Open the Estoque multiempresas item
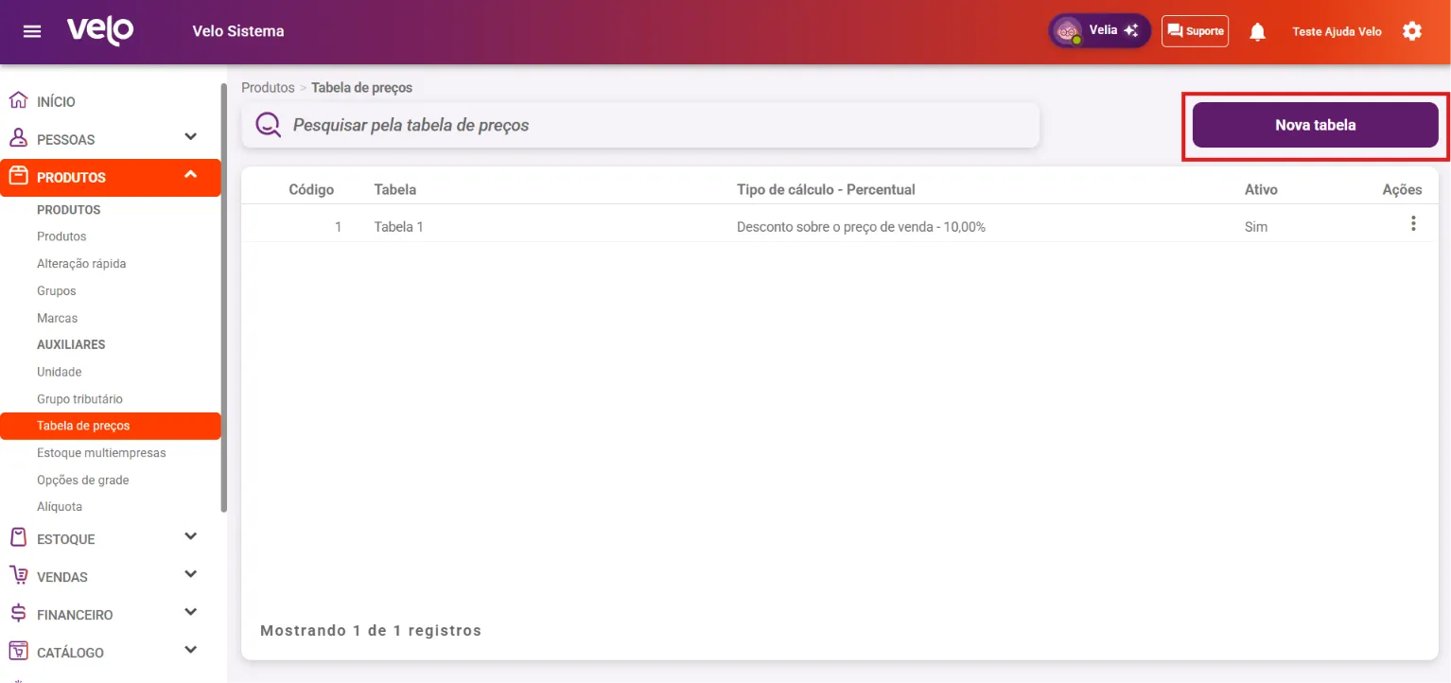Screen dimensions: 1451x683 (x=101, y=453)
